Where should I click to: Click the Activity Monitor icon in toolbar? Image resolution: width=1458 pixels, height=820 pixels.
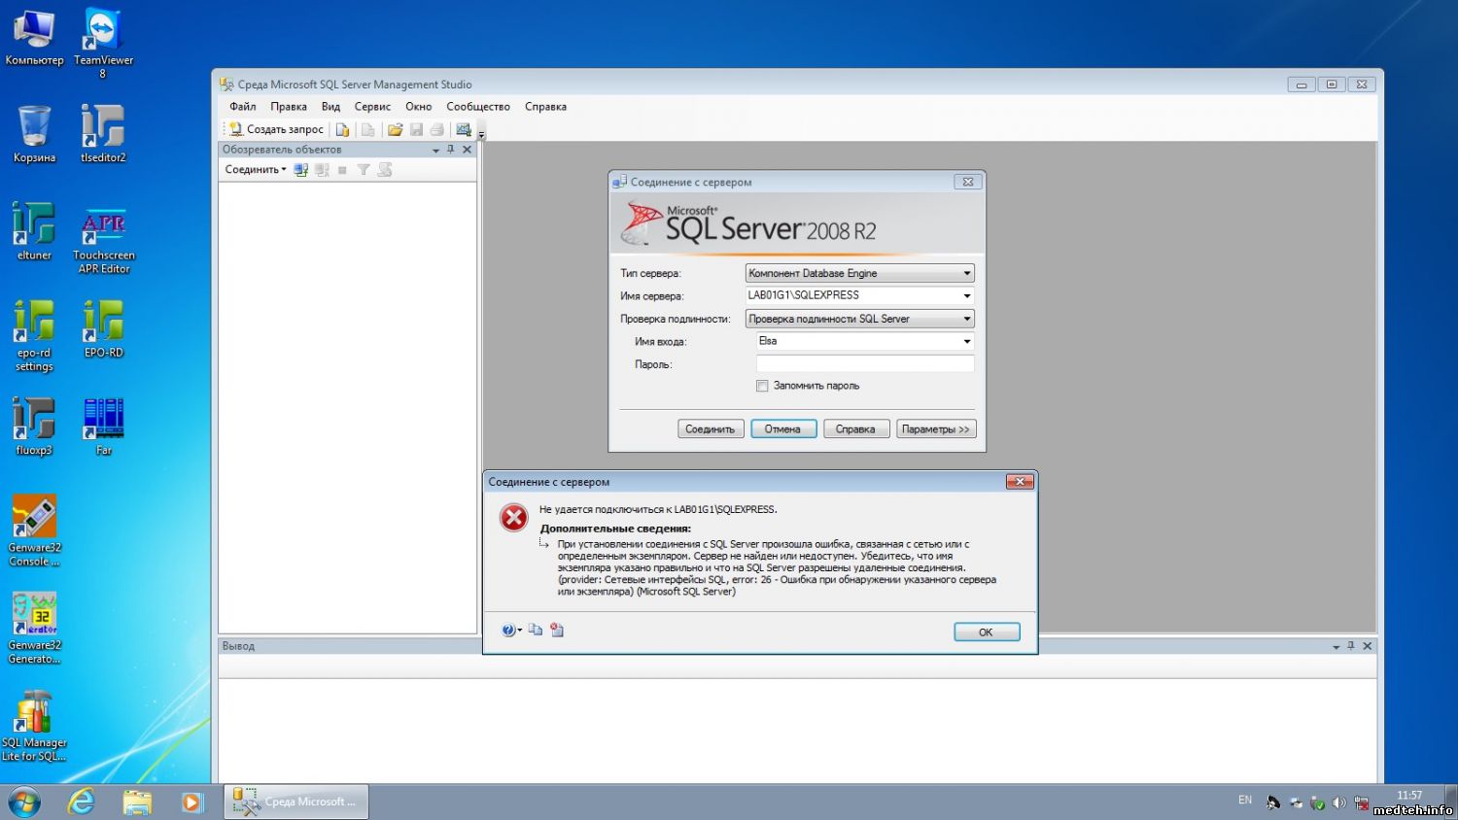[464, 129]
